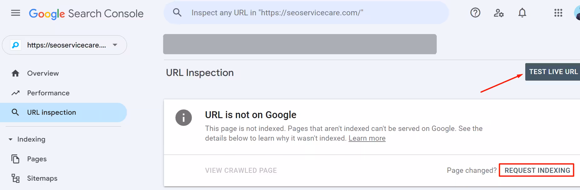This screenshot has height=190, width=580.
Task: Open the Learn more link
Action: pos(367,138)
